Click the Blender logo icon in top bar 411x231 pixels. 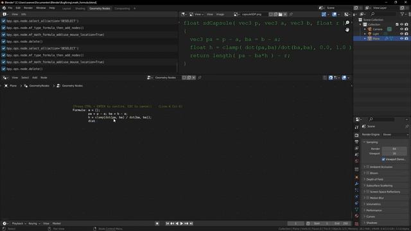(x=4, y=8)
